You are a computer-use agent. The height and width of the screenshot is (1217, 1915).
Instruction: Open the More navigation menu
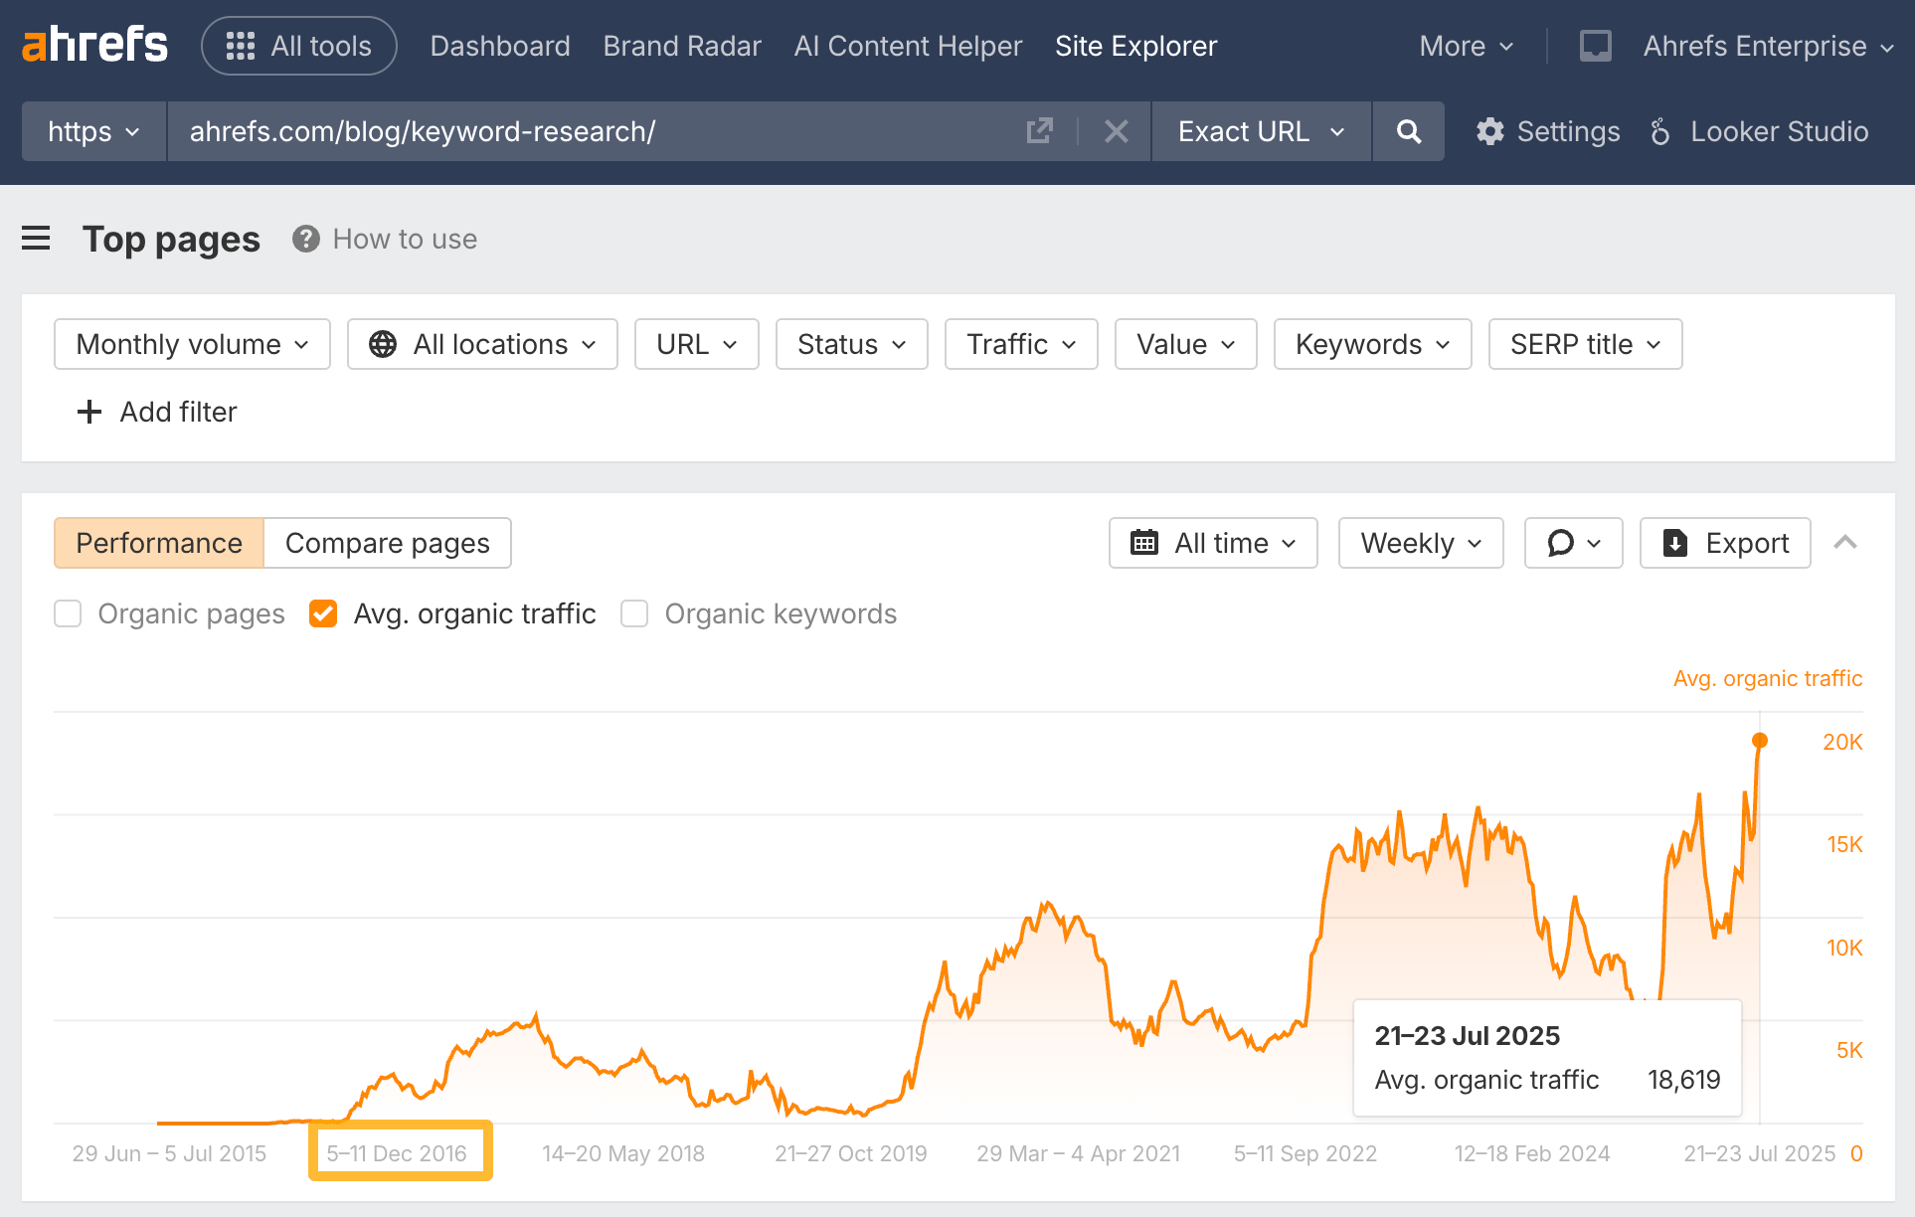[x=1465, y=46]
